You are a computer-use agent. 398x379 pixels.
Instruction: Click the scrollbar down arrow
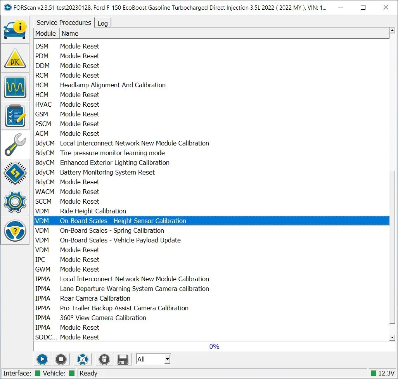pos(391,336)
